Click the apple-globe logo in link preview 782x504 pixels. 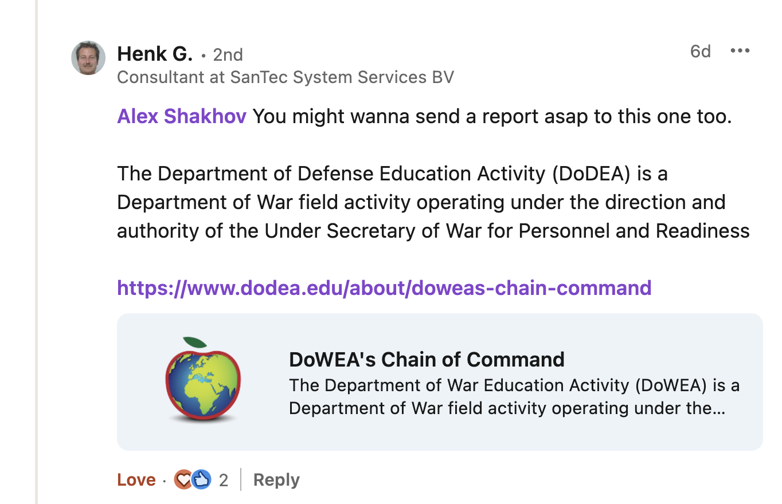click(204, 379)
